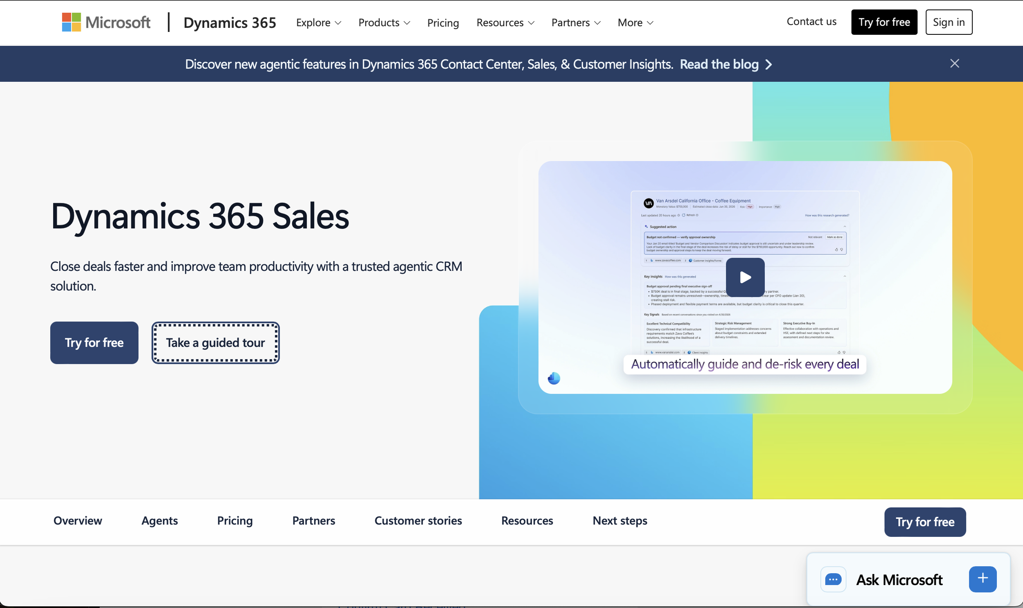The height and width of the screenshot is (608, 1023).
Task: Open the Ask Microsoft chat widget
Action: (908, 579)
